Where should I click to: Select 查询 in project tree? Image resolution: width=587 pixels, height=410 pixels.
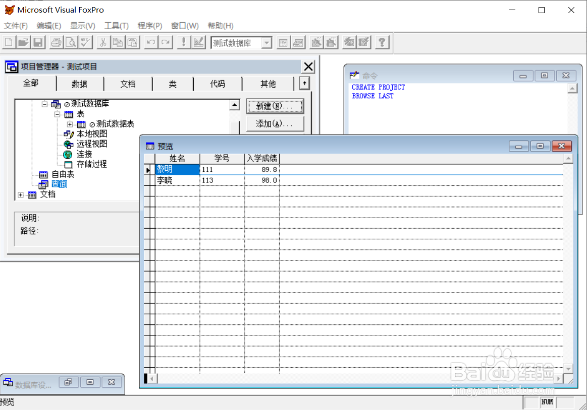tap(59, 184)
